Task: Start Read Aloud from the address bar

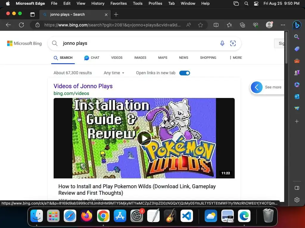Action: coord(189,25)
